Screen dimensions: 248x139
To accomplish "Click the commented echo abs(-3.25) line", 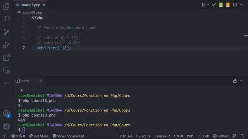I will coord(59,38).
